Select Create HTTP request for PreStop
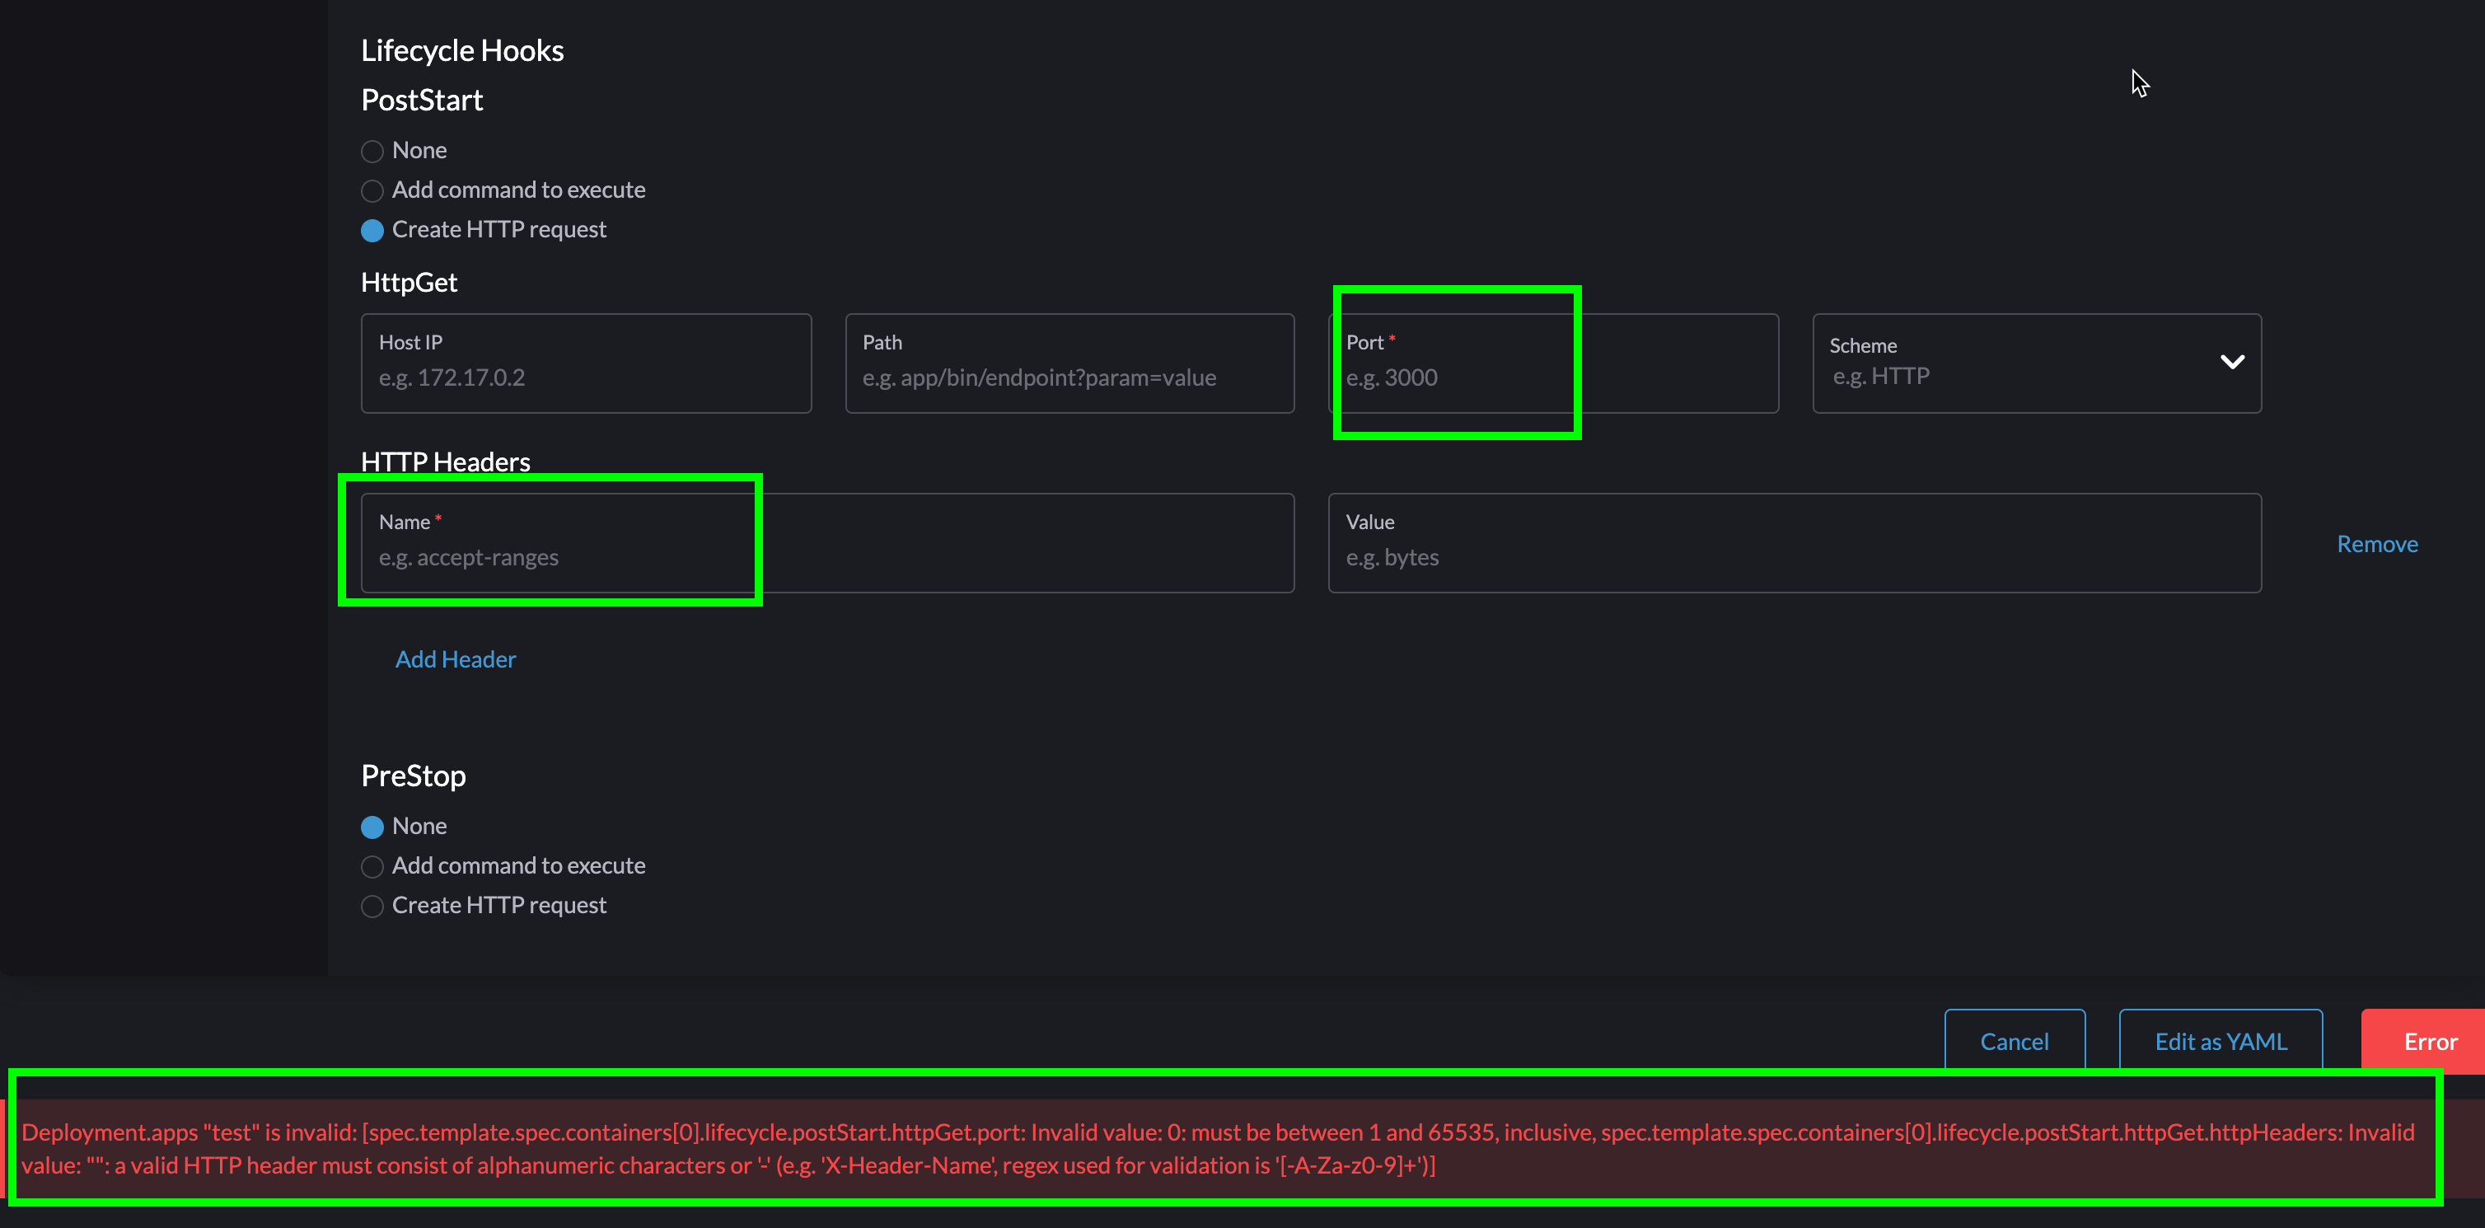 pos(372,906)
